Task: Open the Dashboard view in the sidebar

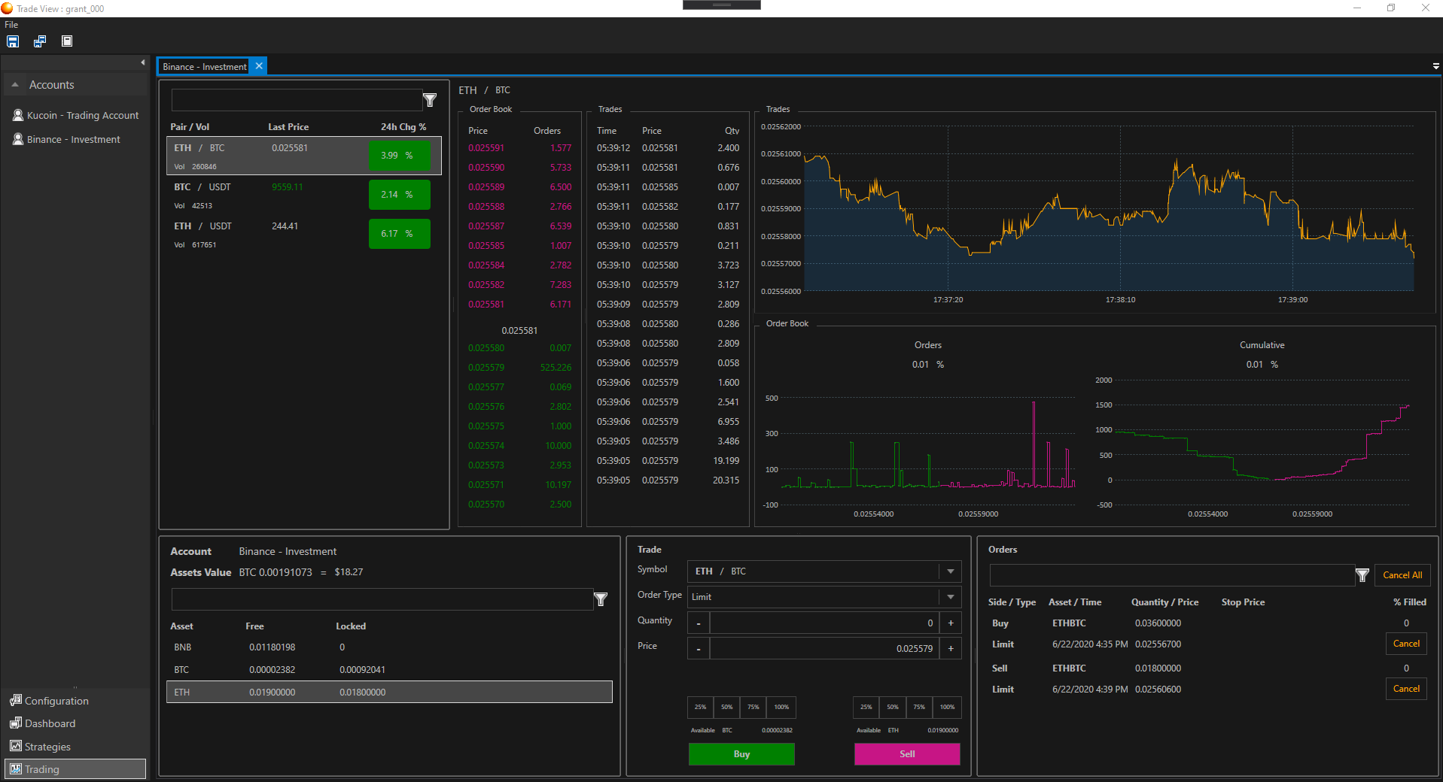Action: tap(50, 723)
